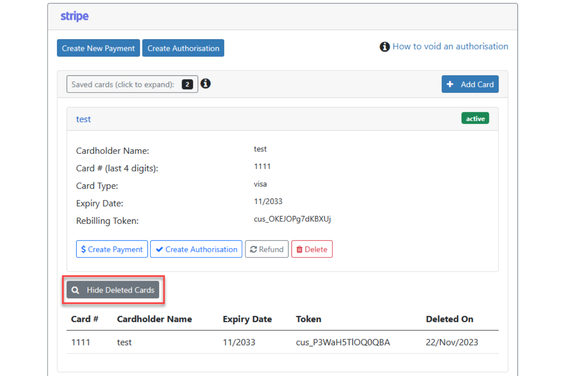This screenshot has height=376, width=564.
Task: Select rebilling token cus_OKEJOPg7dKBXUj
Action: pos(292,219)
